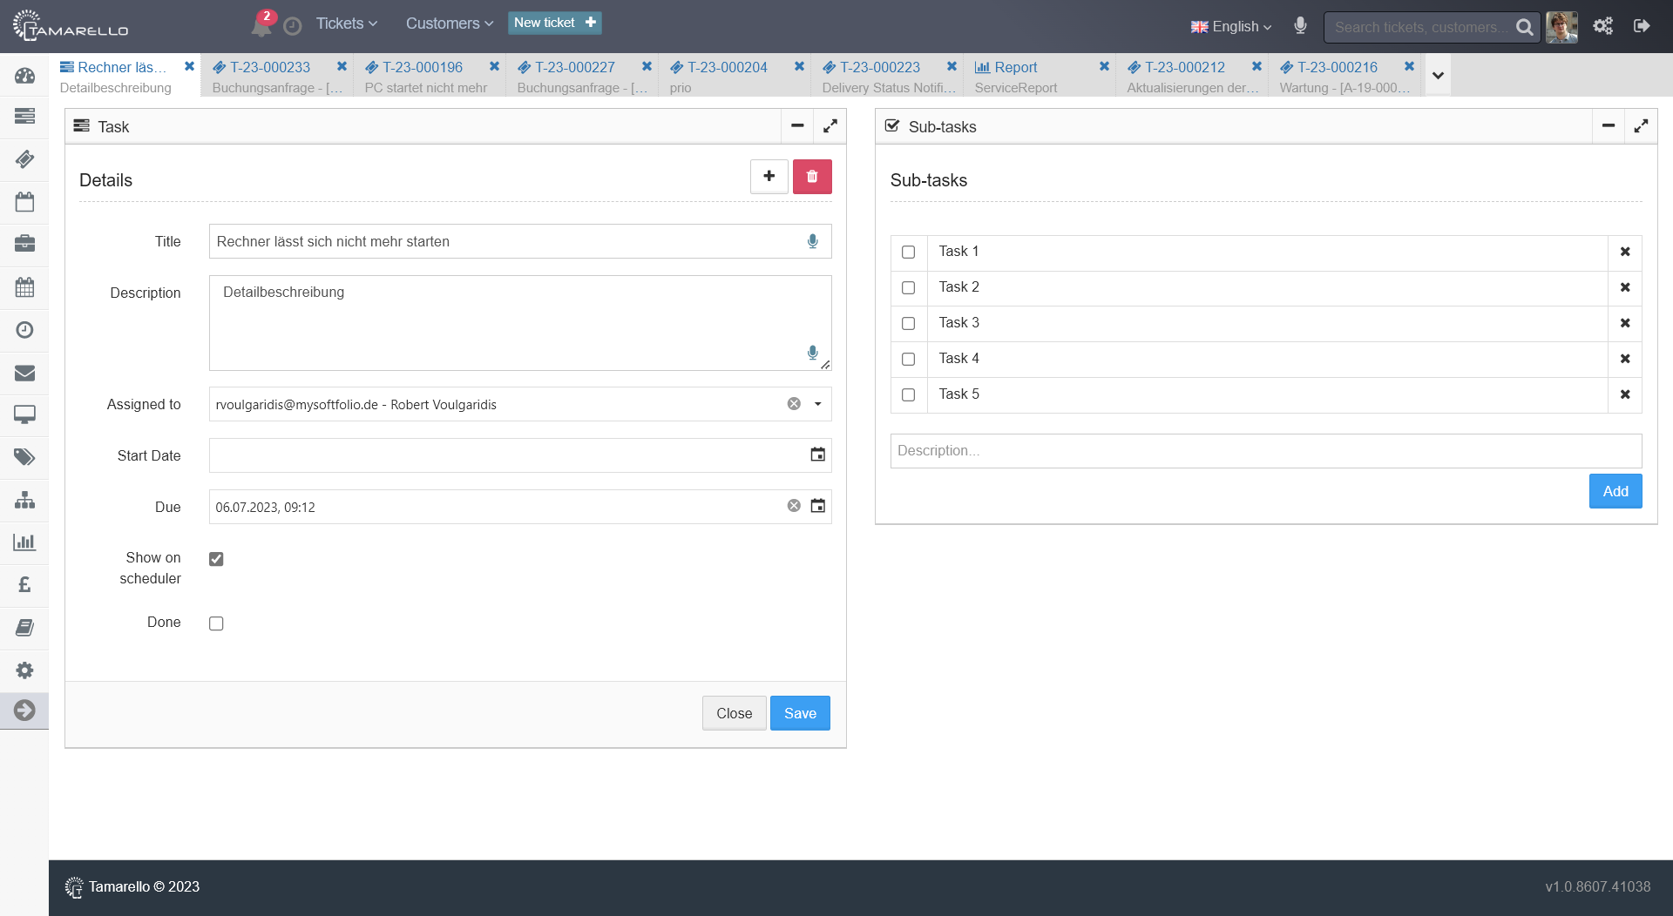Open the Due date calendar picker
The image size is (1673, 916).
pos(817,506)
